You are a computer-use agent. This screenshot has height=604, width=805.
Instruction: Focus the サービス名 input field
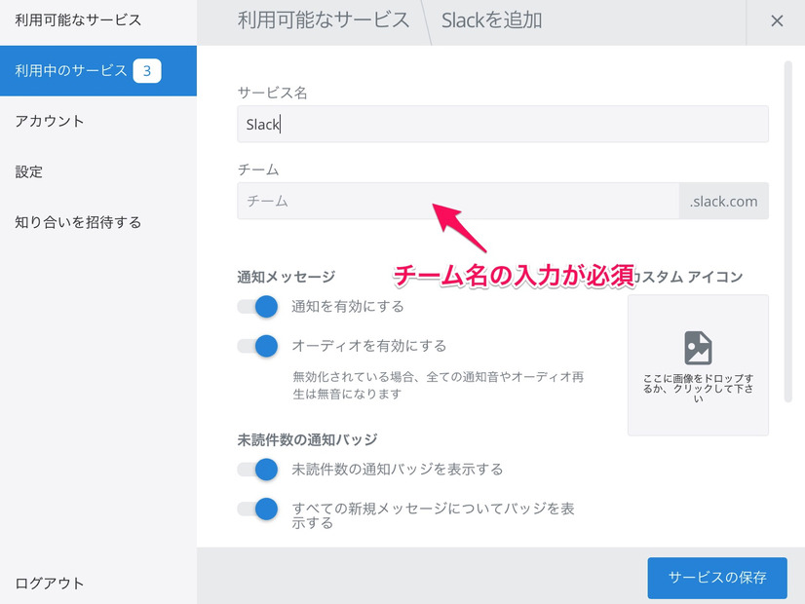pos(503,124)
